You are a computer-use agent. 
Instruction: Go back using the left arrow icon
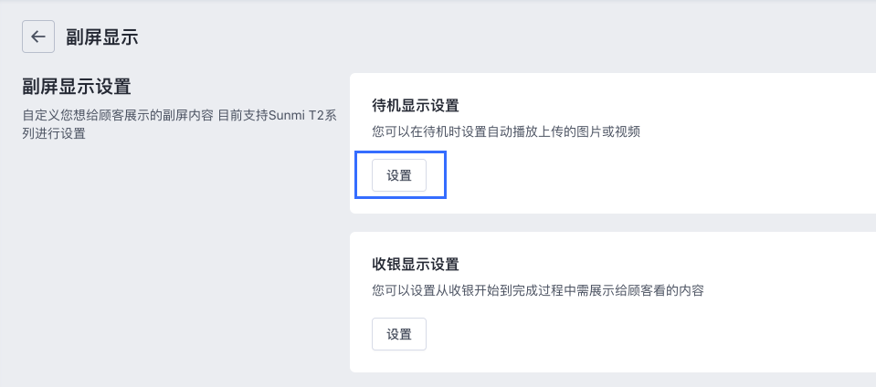tap(38, 37)
